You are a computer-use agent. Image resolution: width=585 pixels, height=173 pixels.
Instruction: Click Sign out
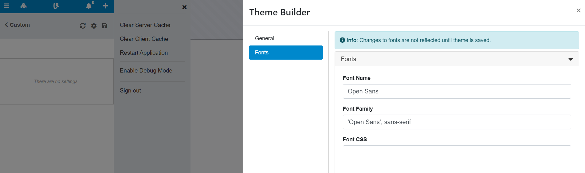point(130,91)
